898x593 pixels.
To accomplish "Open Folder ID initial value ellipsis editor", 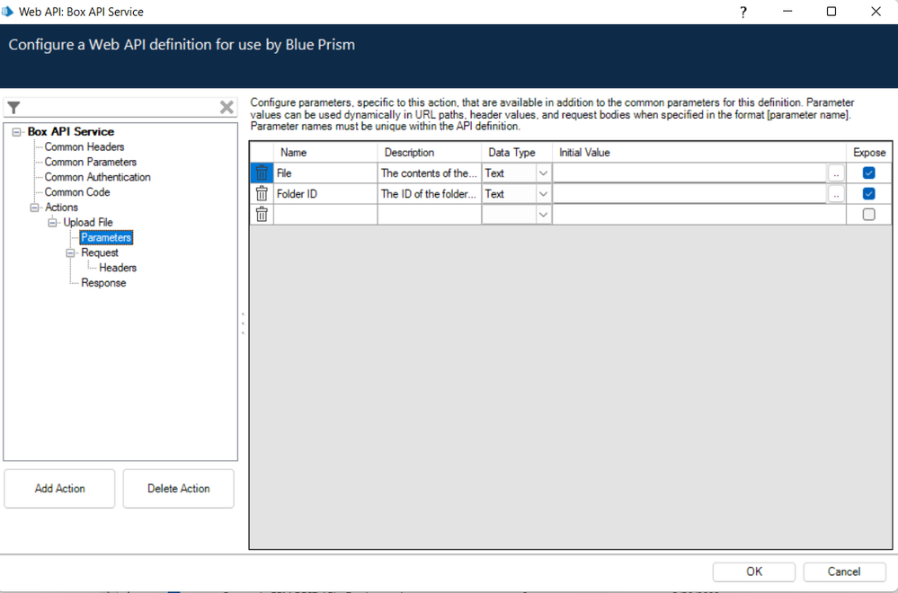I will coord(836,194).
